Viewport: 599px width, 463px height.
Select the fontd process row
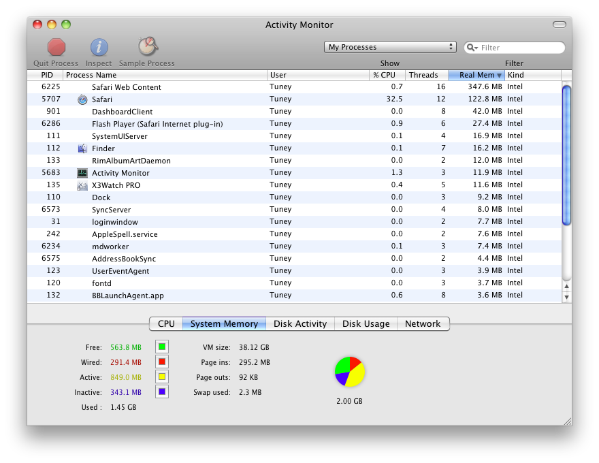[294, 283]
